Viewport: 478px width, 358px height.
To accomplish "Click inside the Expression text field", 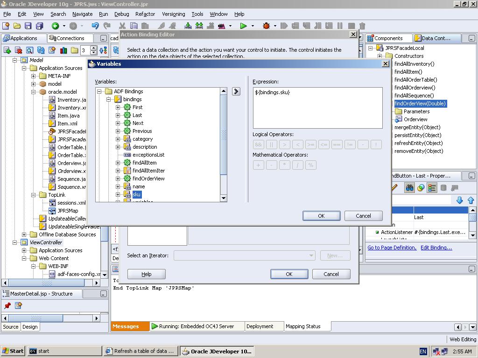I will tap(317, 108).
